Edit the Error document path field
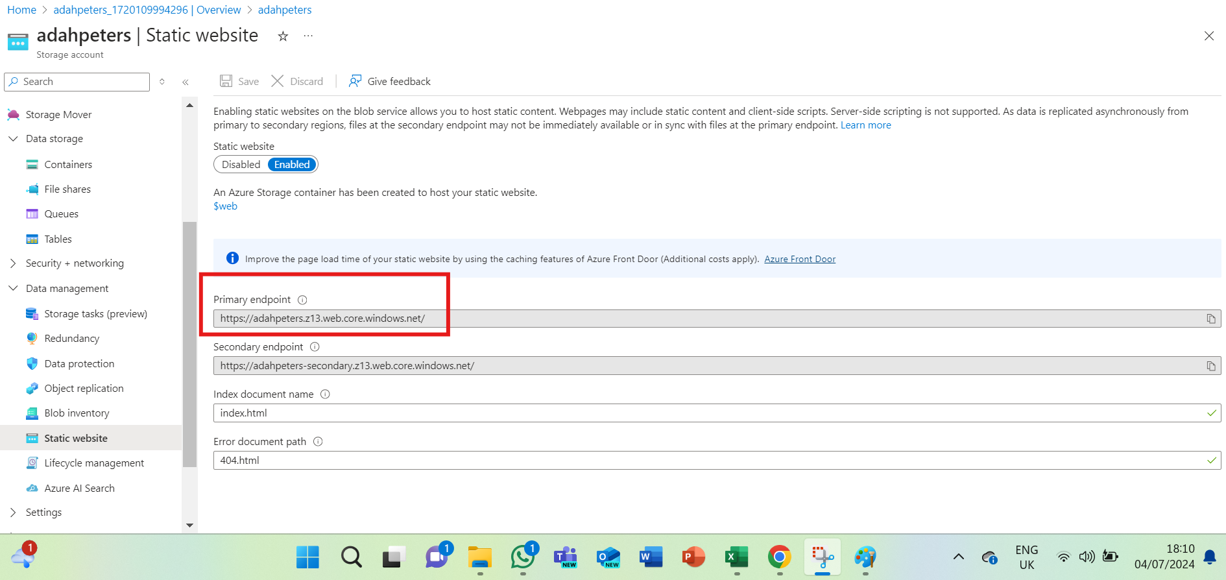1226x580 pixels. point(717,461)
